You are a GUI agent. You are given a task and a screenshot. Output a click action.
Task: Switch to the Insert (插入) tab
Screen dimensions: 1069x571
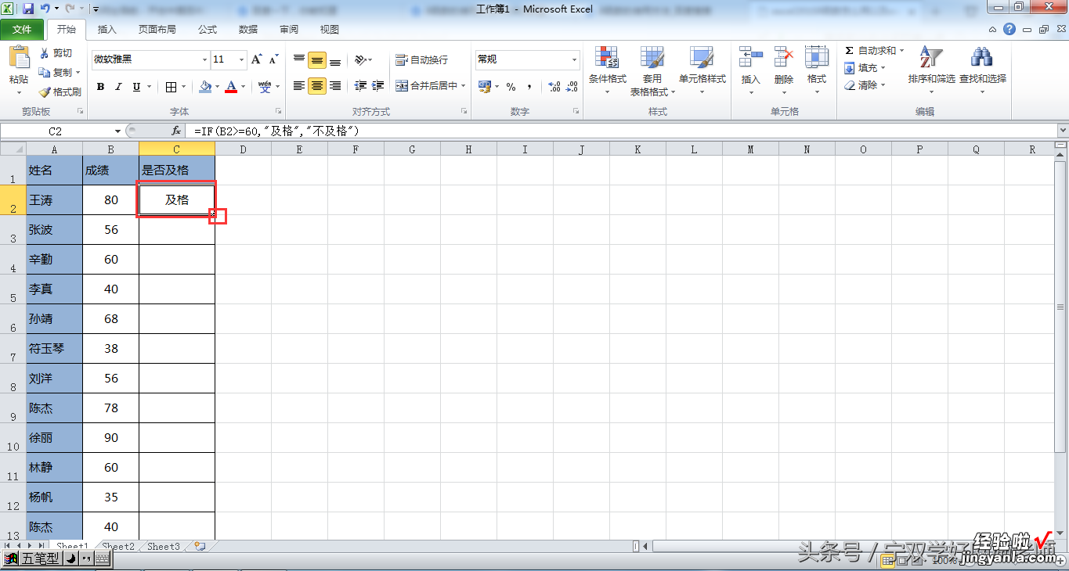click(107, 30)
